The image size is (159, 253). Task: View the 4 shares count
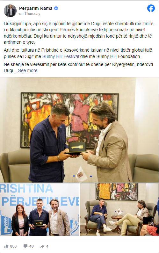click(47, 246)
